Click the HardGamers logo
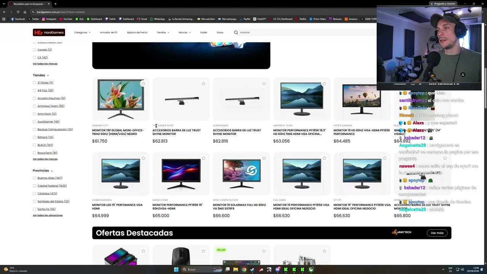This screenshot has width=487, height=274. tap(49, 32)
